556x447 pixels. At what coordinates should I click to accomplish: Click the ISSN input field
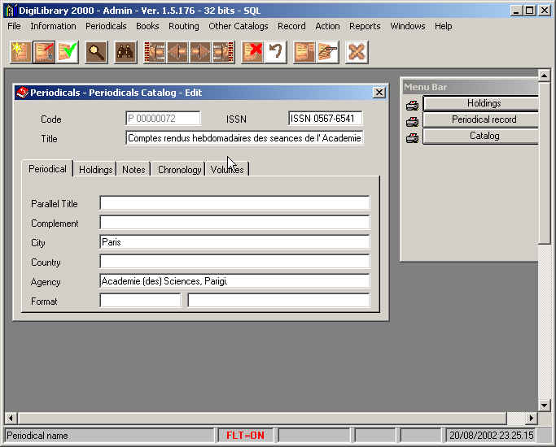point(326,118)
